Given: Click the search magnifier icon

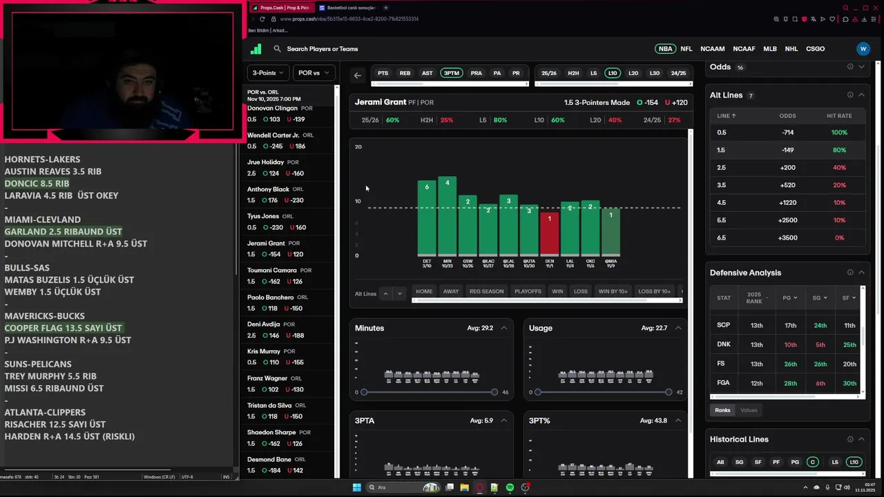Looking at the screenshot, I should (x=277, y=49).
